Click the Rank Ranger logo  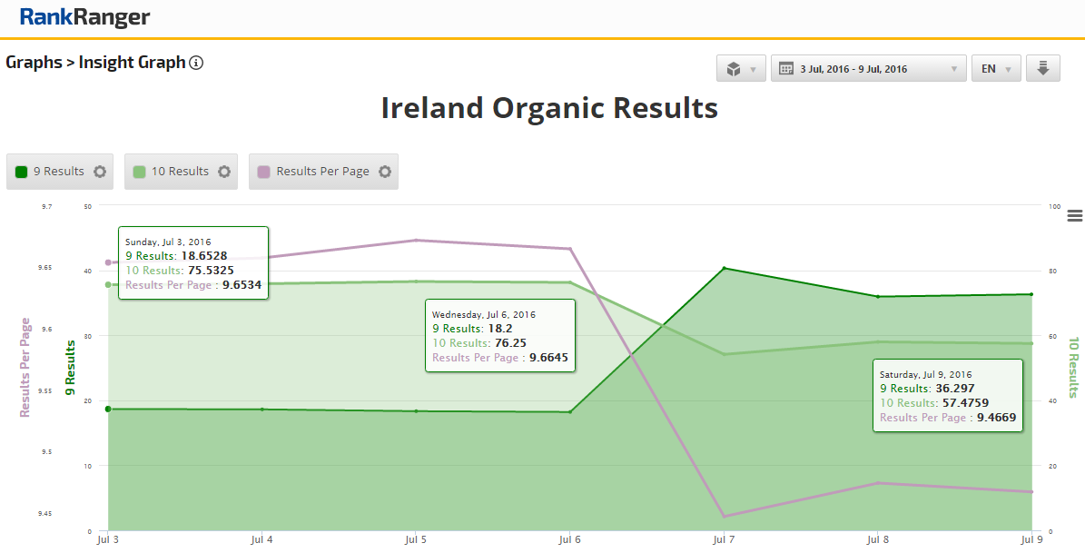click(84, 17)
